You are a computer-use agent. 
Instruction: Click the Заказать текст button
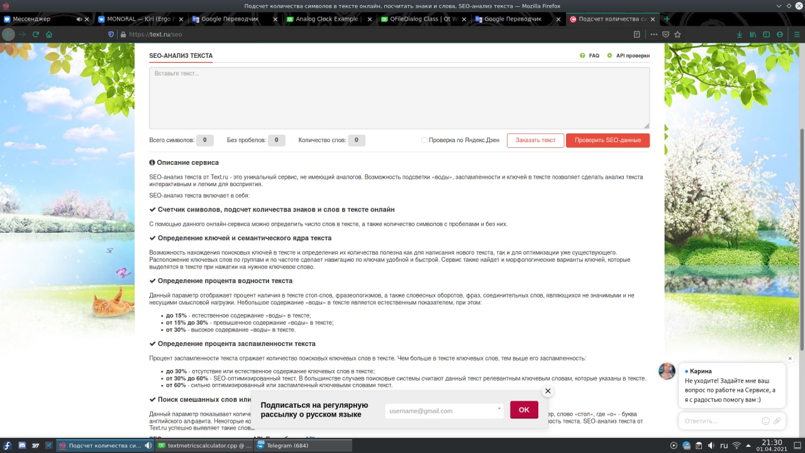coord(535,140)
